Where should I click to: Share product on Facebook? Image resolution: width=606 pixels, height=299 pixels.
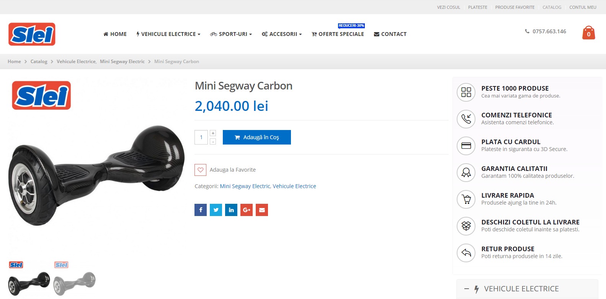pos(201,210)
